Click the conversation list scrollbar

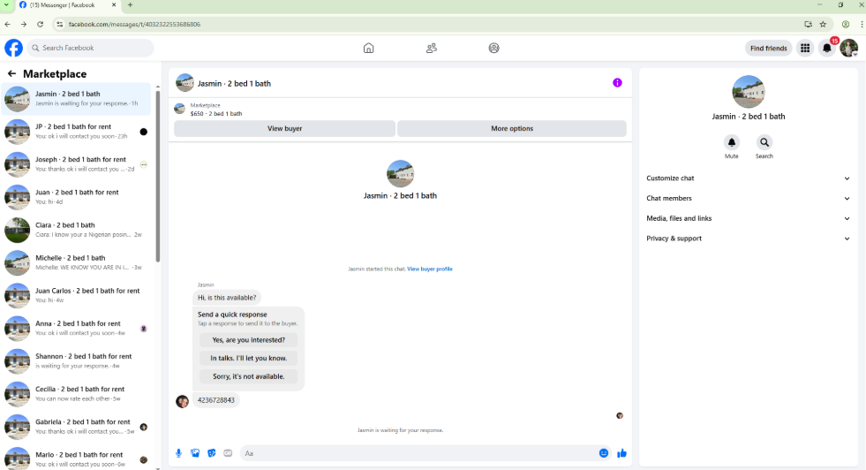(x=158, y=175)
